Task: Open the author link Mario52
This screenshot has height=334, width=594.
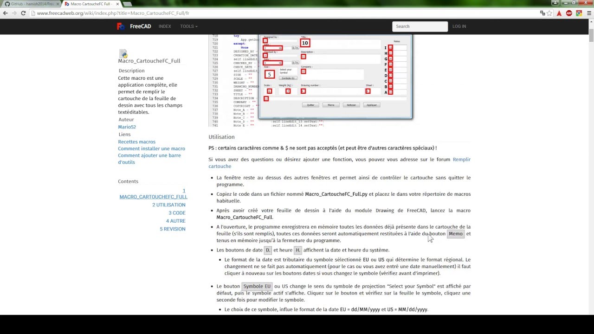Action: click(127, 127)
